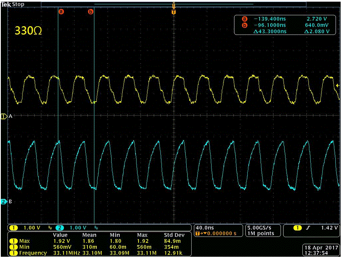Click the Std Dev value 84.9m

(173, 241)
